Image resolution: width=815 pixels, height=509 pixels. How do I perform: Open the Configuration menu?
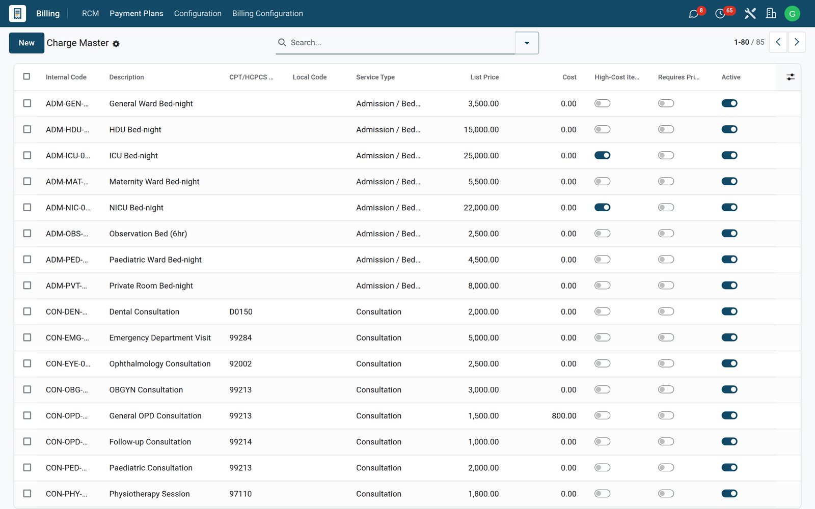(198, 13)
